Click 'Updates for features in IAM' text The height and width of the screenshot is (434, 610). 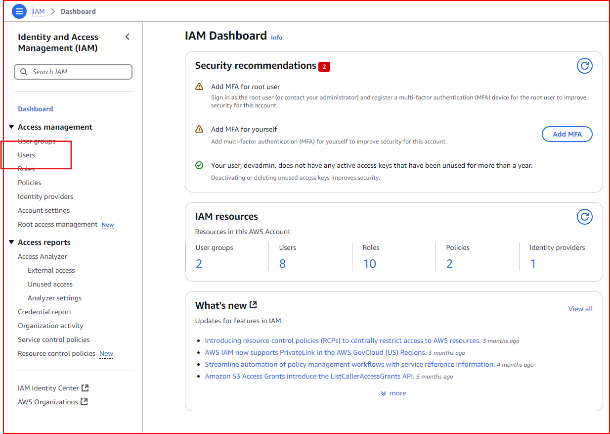click(x=238, y=321)
